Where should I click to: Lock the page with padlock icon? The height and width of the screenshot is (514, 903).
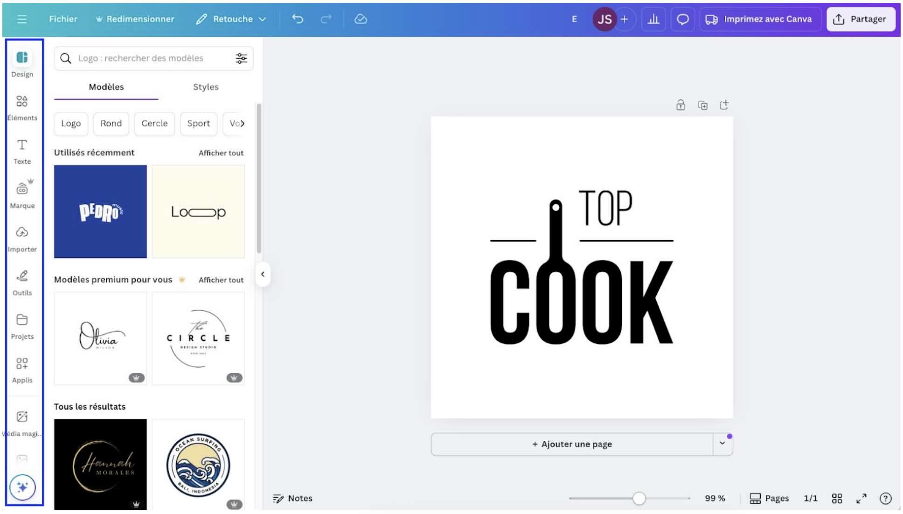(681, 105)
